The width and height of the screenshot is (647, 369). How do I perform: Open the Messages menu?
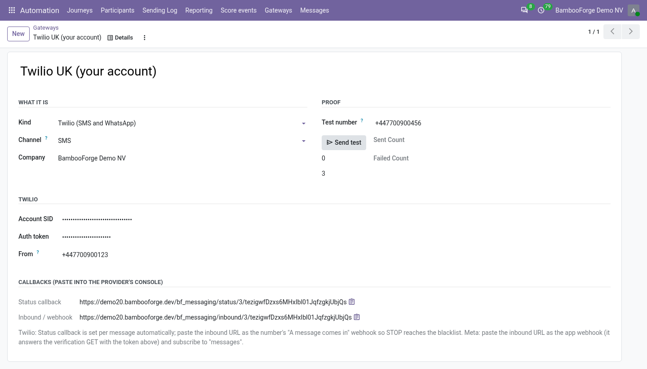(315, 10)
